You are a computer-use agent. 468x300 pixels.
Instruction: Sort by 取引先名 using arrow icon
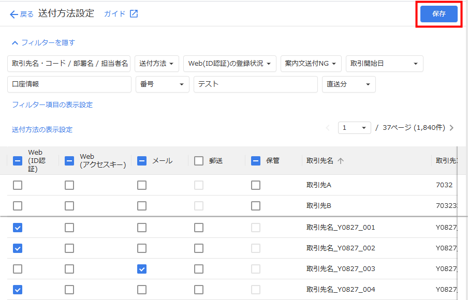tap(341, 161)
